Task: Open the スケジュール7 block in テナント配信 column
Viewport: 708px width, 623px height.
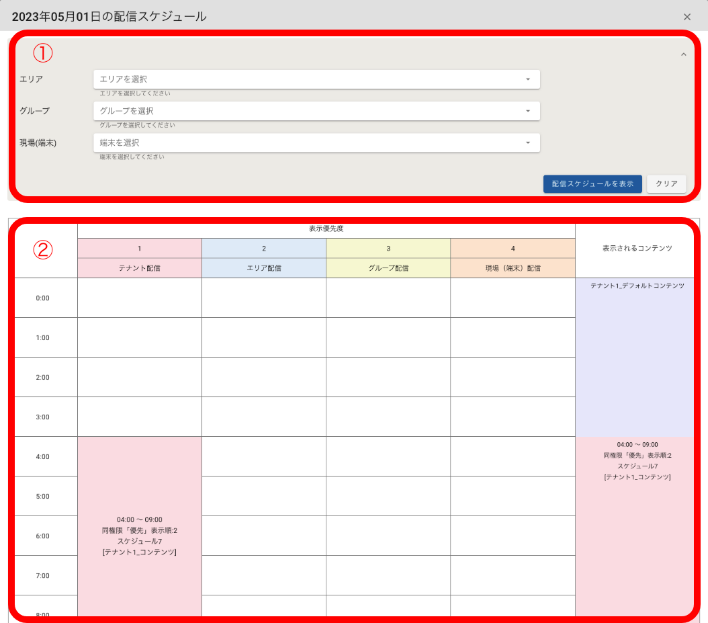Action: tap(139, 536)
